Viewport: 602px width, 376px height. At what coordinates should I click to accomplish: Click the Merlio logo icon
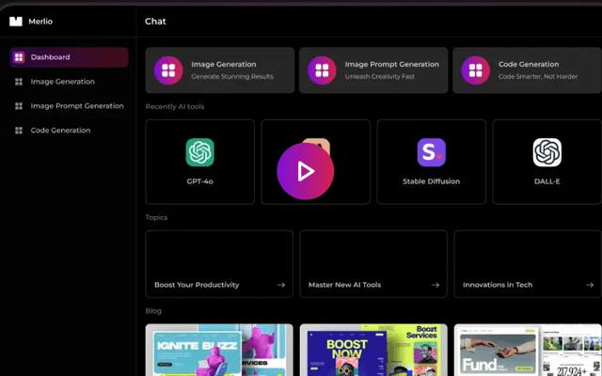16,22
